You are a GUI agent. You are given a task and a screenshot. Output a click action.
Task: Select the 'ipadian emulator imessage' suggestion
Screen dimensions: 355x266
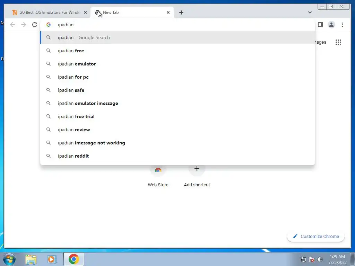pos(177,103)
